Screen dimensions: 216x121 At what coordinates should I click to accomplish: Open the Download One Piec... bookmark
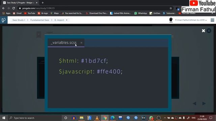click(97, 13)
